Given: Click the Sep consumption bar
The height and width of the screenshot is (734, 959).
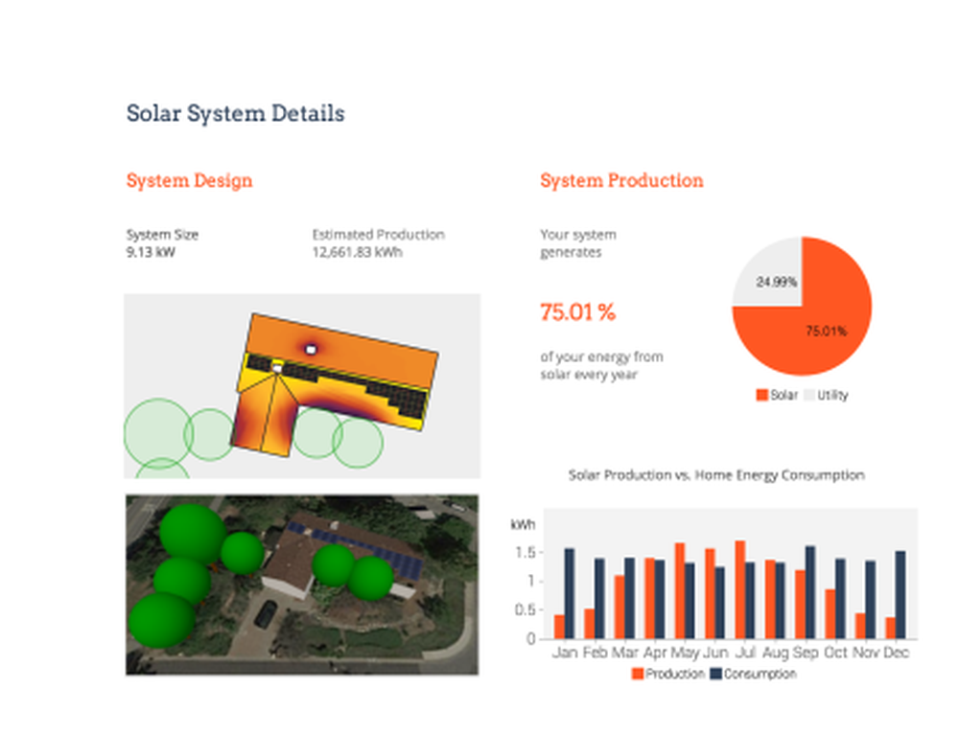Looking at the screenshot, I should point(810,592).
